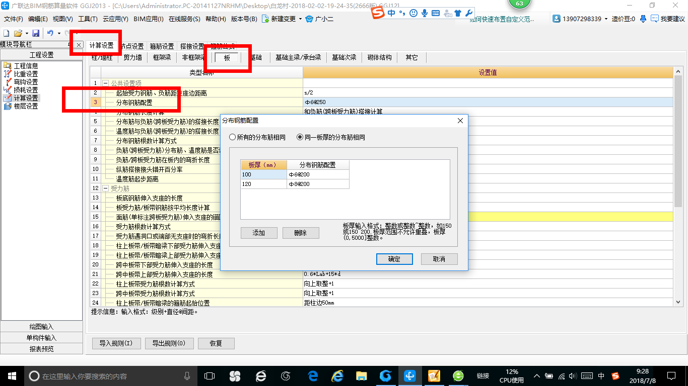Image resolution: width=688 pixels, height=386 pixels.
Task: Click the New file toolbar icon
Action: pyautogui.click(x=7, y=33)
